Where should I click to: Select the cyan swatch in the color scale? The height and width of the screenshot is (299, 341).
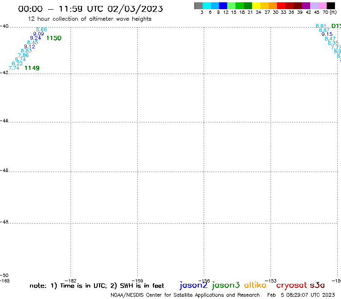click(207, 6)
